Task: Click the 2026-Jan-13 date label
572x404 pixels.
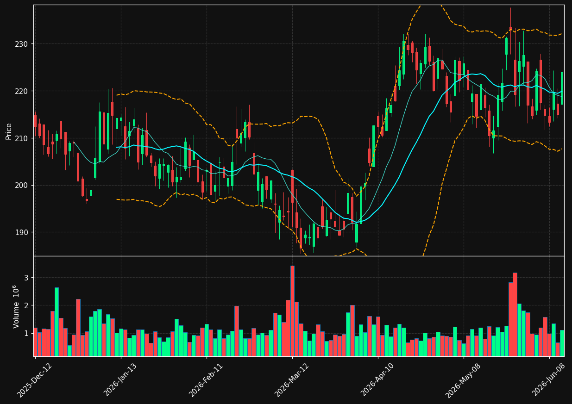Action: 120,380
